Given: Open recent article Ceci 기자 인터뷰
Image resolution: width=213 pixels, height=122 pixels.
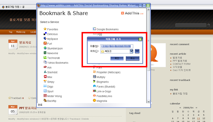Looking at the screenshot, I should click(x=182, y=70).
